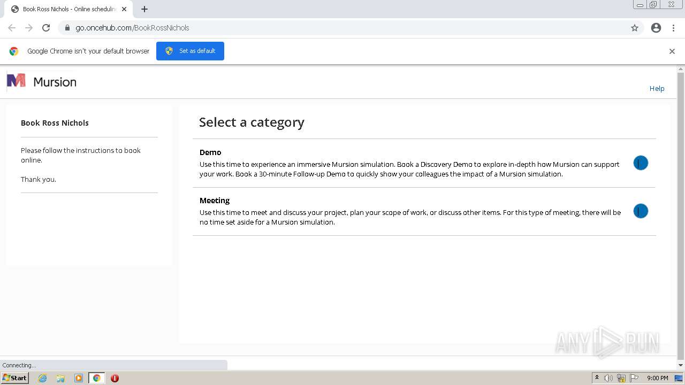Launch Internet Explorer from the taskbar

click(42, 378)
